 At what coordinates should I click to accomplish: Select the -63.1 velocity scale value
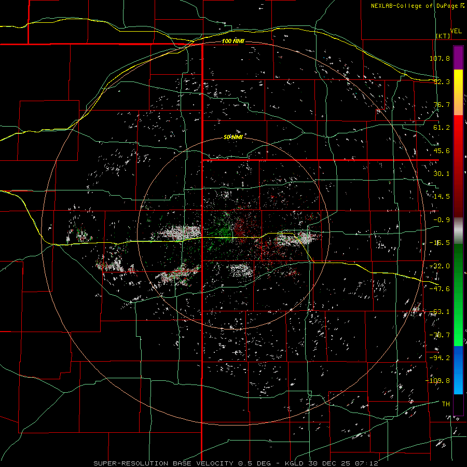[x=439, y=312]
